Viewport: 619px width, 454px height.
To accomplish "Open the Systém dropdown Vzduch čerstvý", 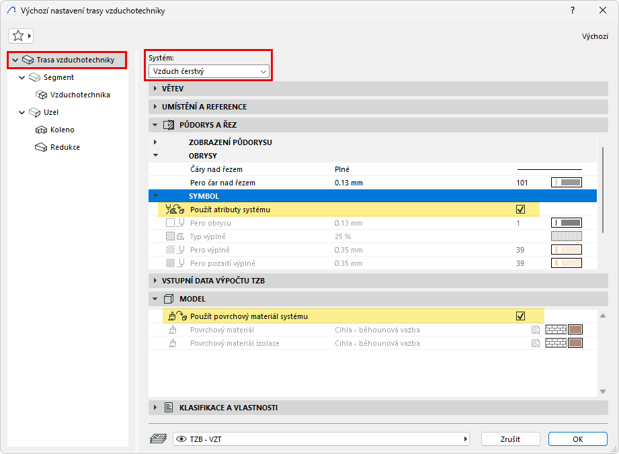I will [x=209, y=71].
